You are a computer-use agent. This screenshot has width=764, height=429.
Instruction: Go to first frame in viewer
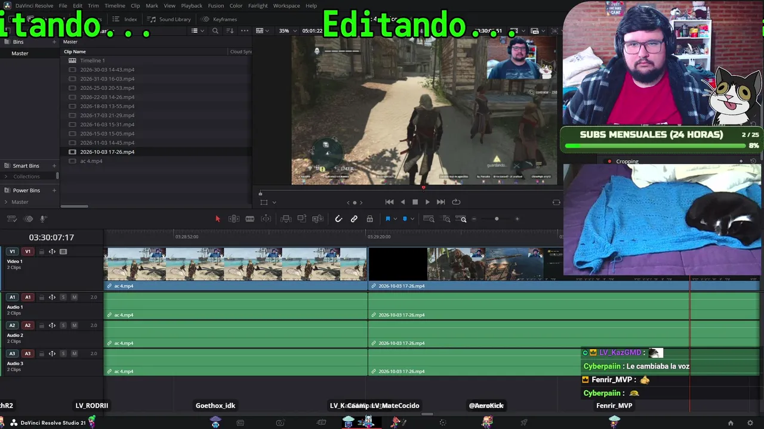pyautogui.click(x=389, y=202)
